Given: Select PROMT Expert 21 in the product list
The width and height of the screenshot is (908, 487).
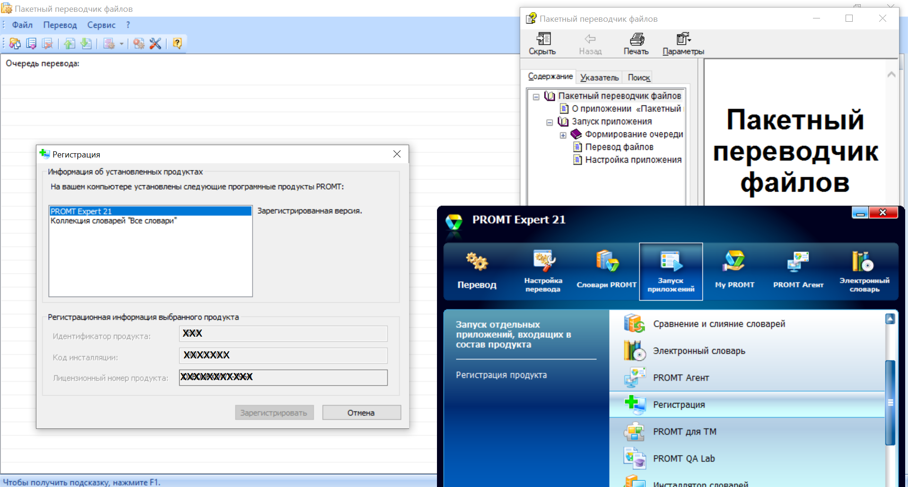Looking at the screenshot, I should [150, 211].
